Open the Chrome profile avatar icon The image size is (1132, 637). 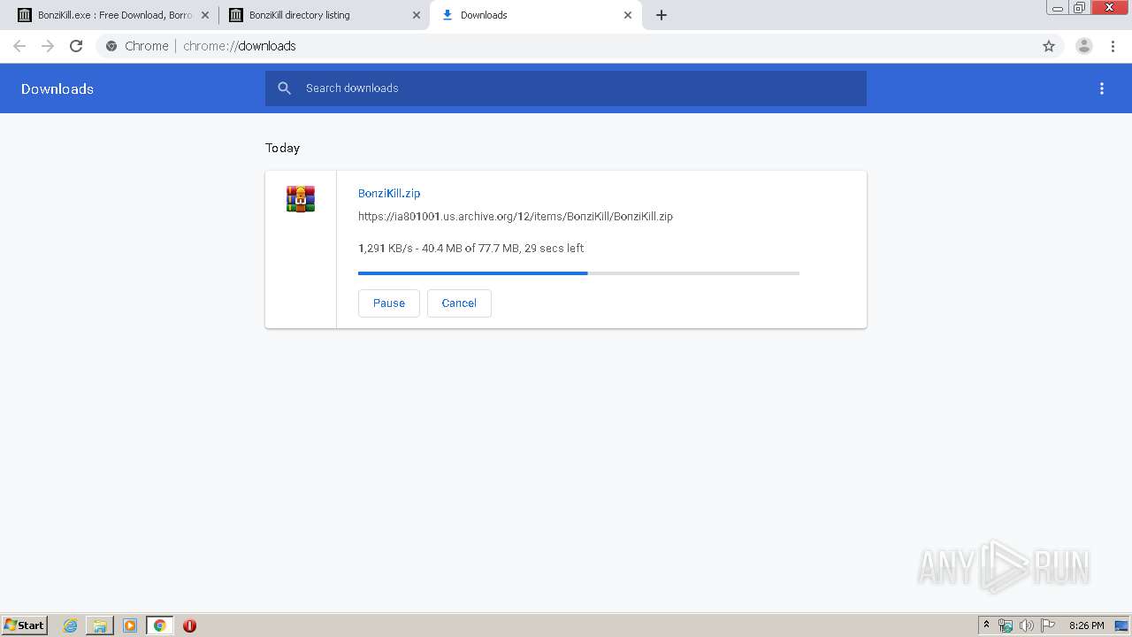(x=1083, y=46)
